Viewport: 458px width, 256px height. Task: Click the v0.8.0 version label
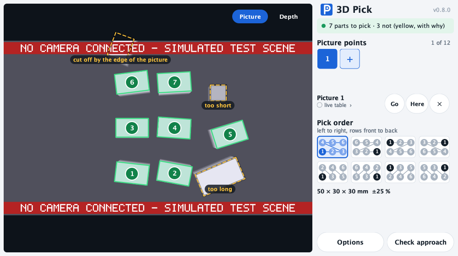pyautogui.click(x=442, y=10)
